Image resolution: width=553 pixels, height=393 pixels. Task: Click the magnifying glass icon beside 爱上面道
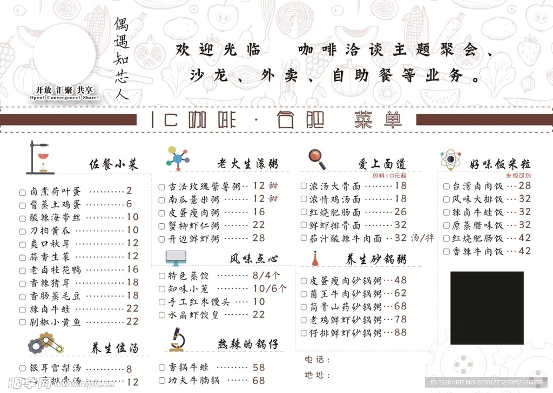point(318,160)
